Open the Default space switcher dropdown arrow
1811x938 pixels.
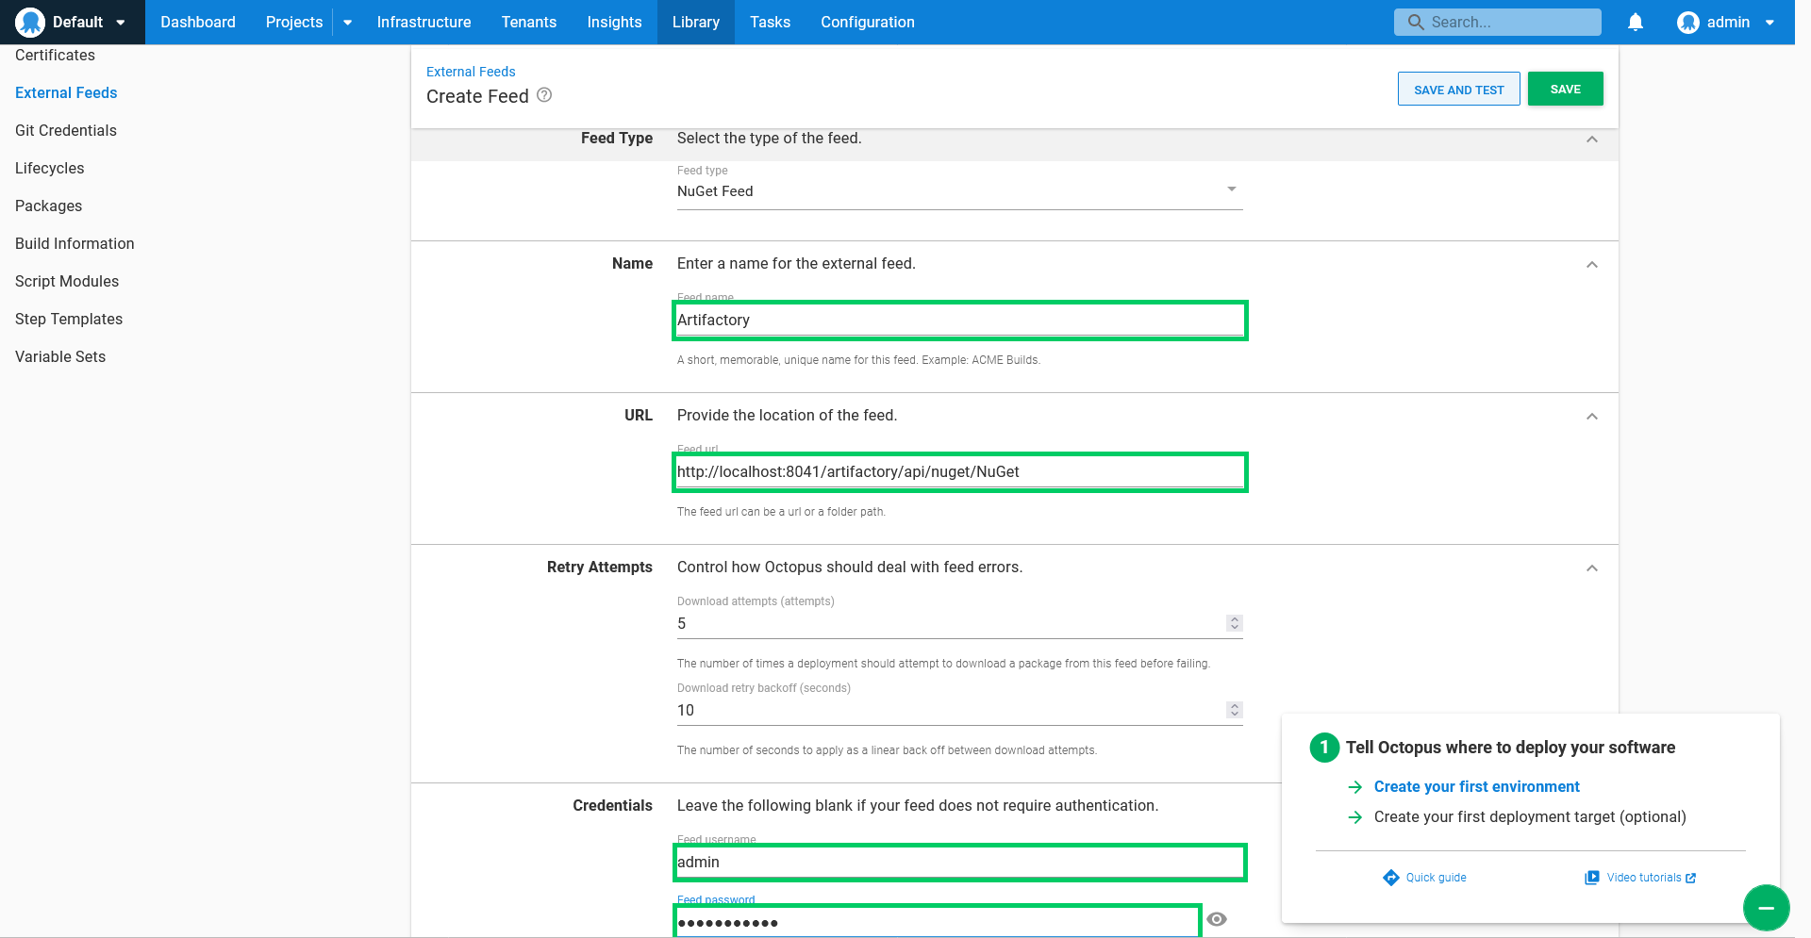pos(121,23)
